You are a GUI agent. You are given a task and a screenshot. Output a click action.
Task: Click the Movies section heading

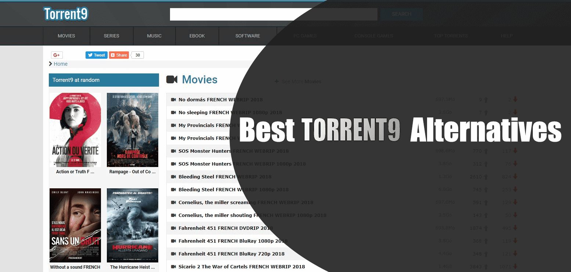coord(200,80)
